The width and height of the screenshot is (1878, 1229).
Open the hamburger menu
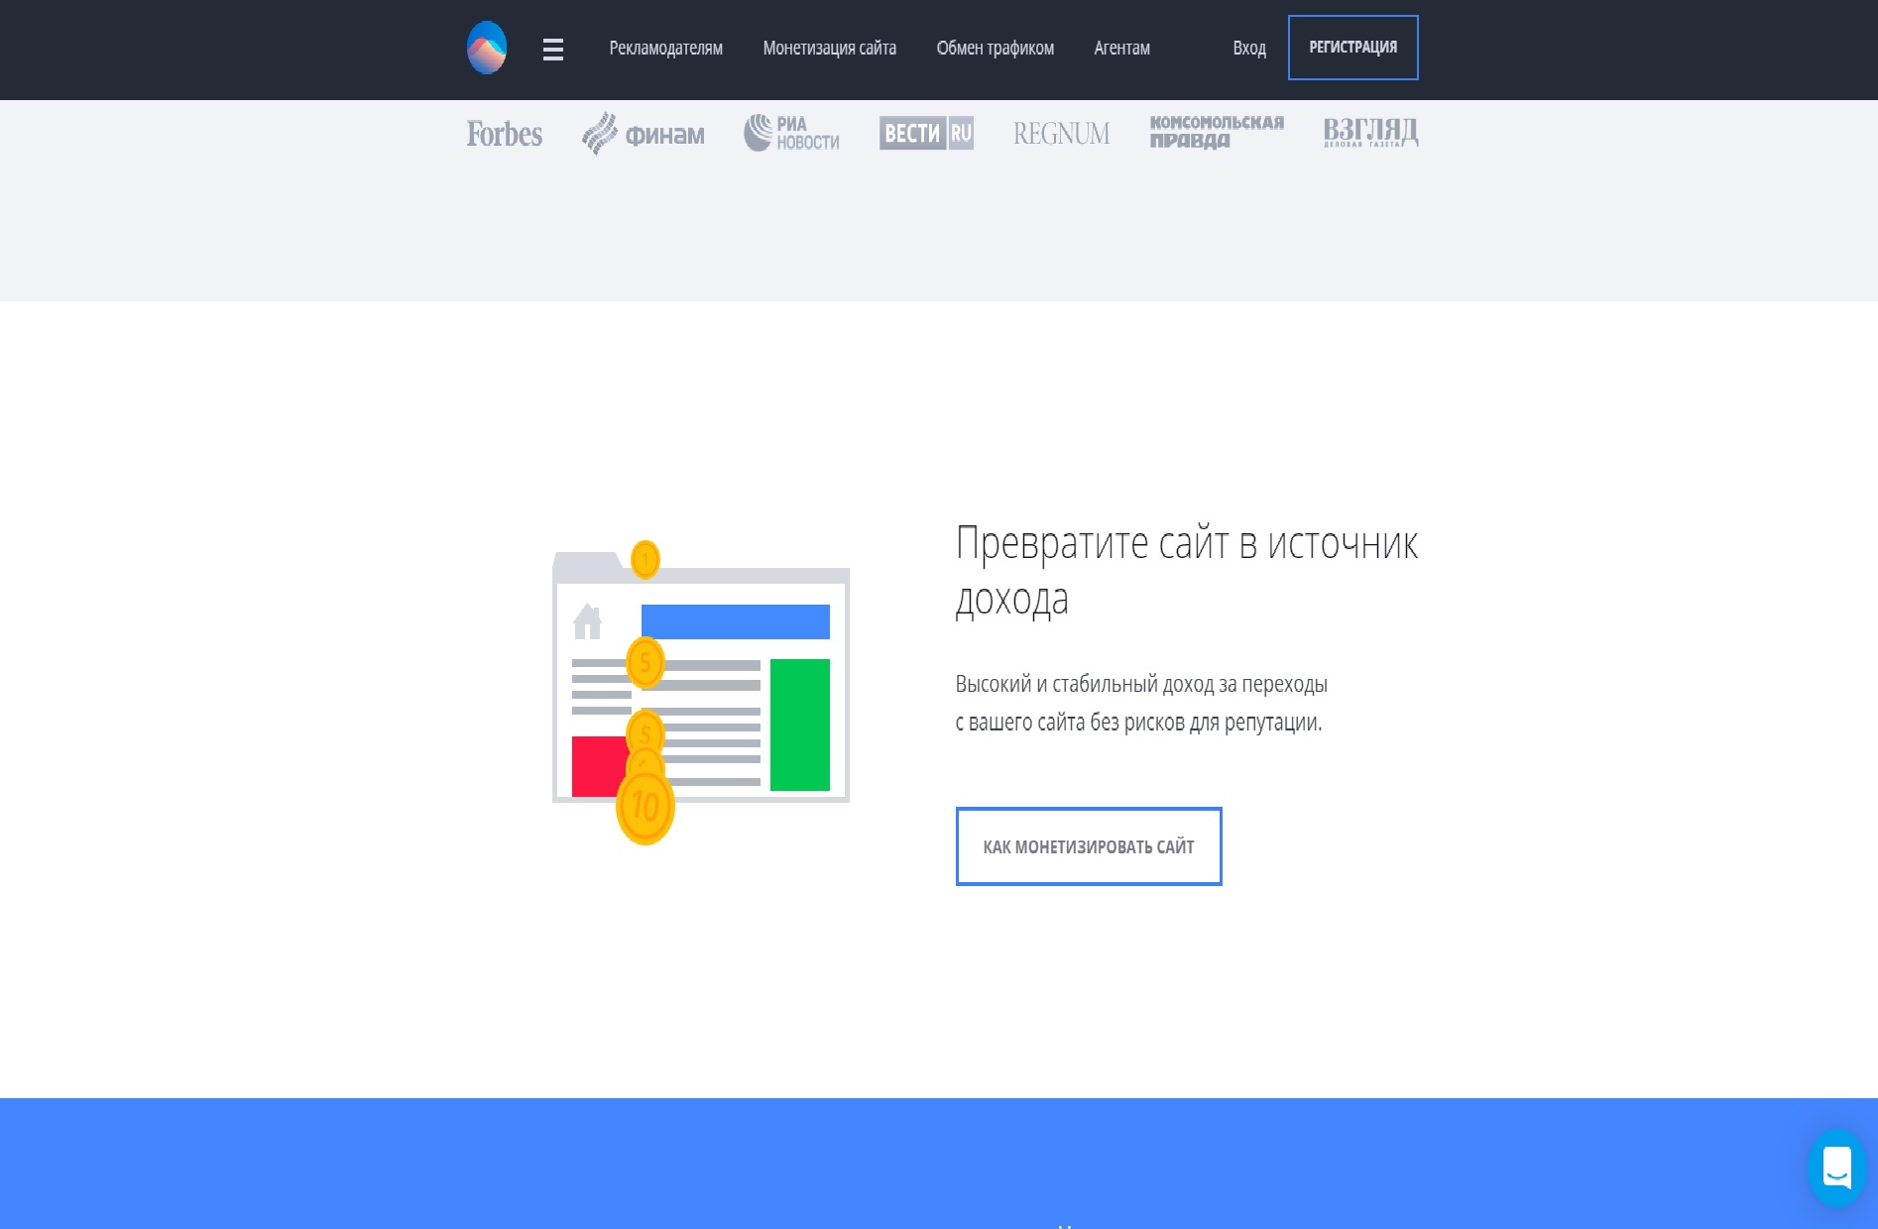coord(553,50)
